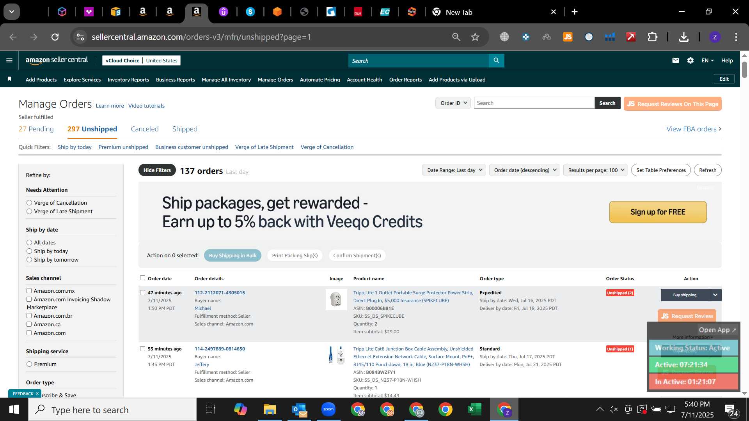Screen dimensions: 749x421
Task: Check order 112-2112071-4305015 row checkbox
Action: [x=142, y=293]
